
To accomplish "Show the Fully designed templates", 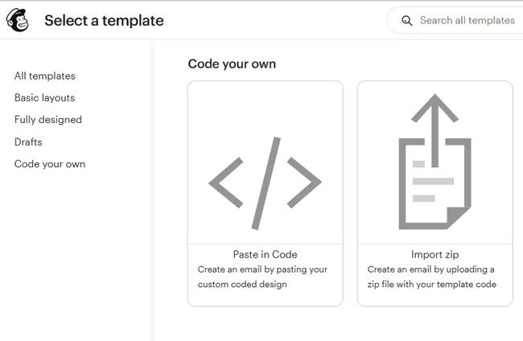I will pyautogui.click(x=48, y=120).
